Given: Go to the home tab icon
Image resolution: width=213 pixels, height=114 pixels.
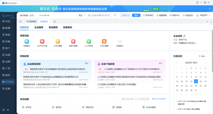Looking at the screenshot, I should point(21,21).
